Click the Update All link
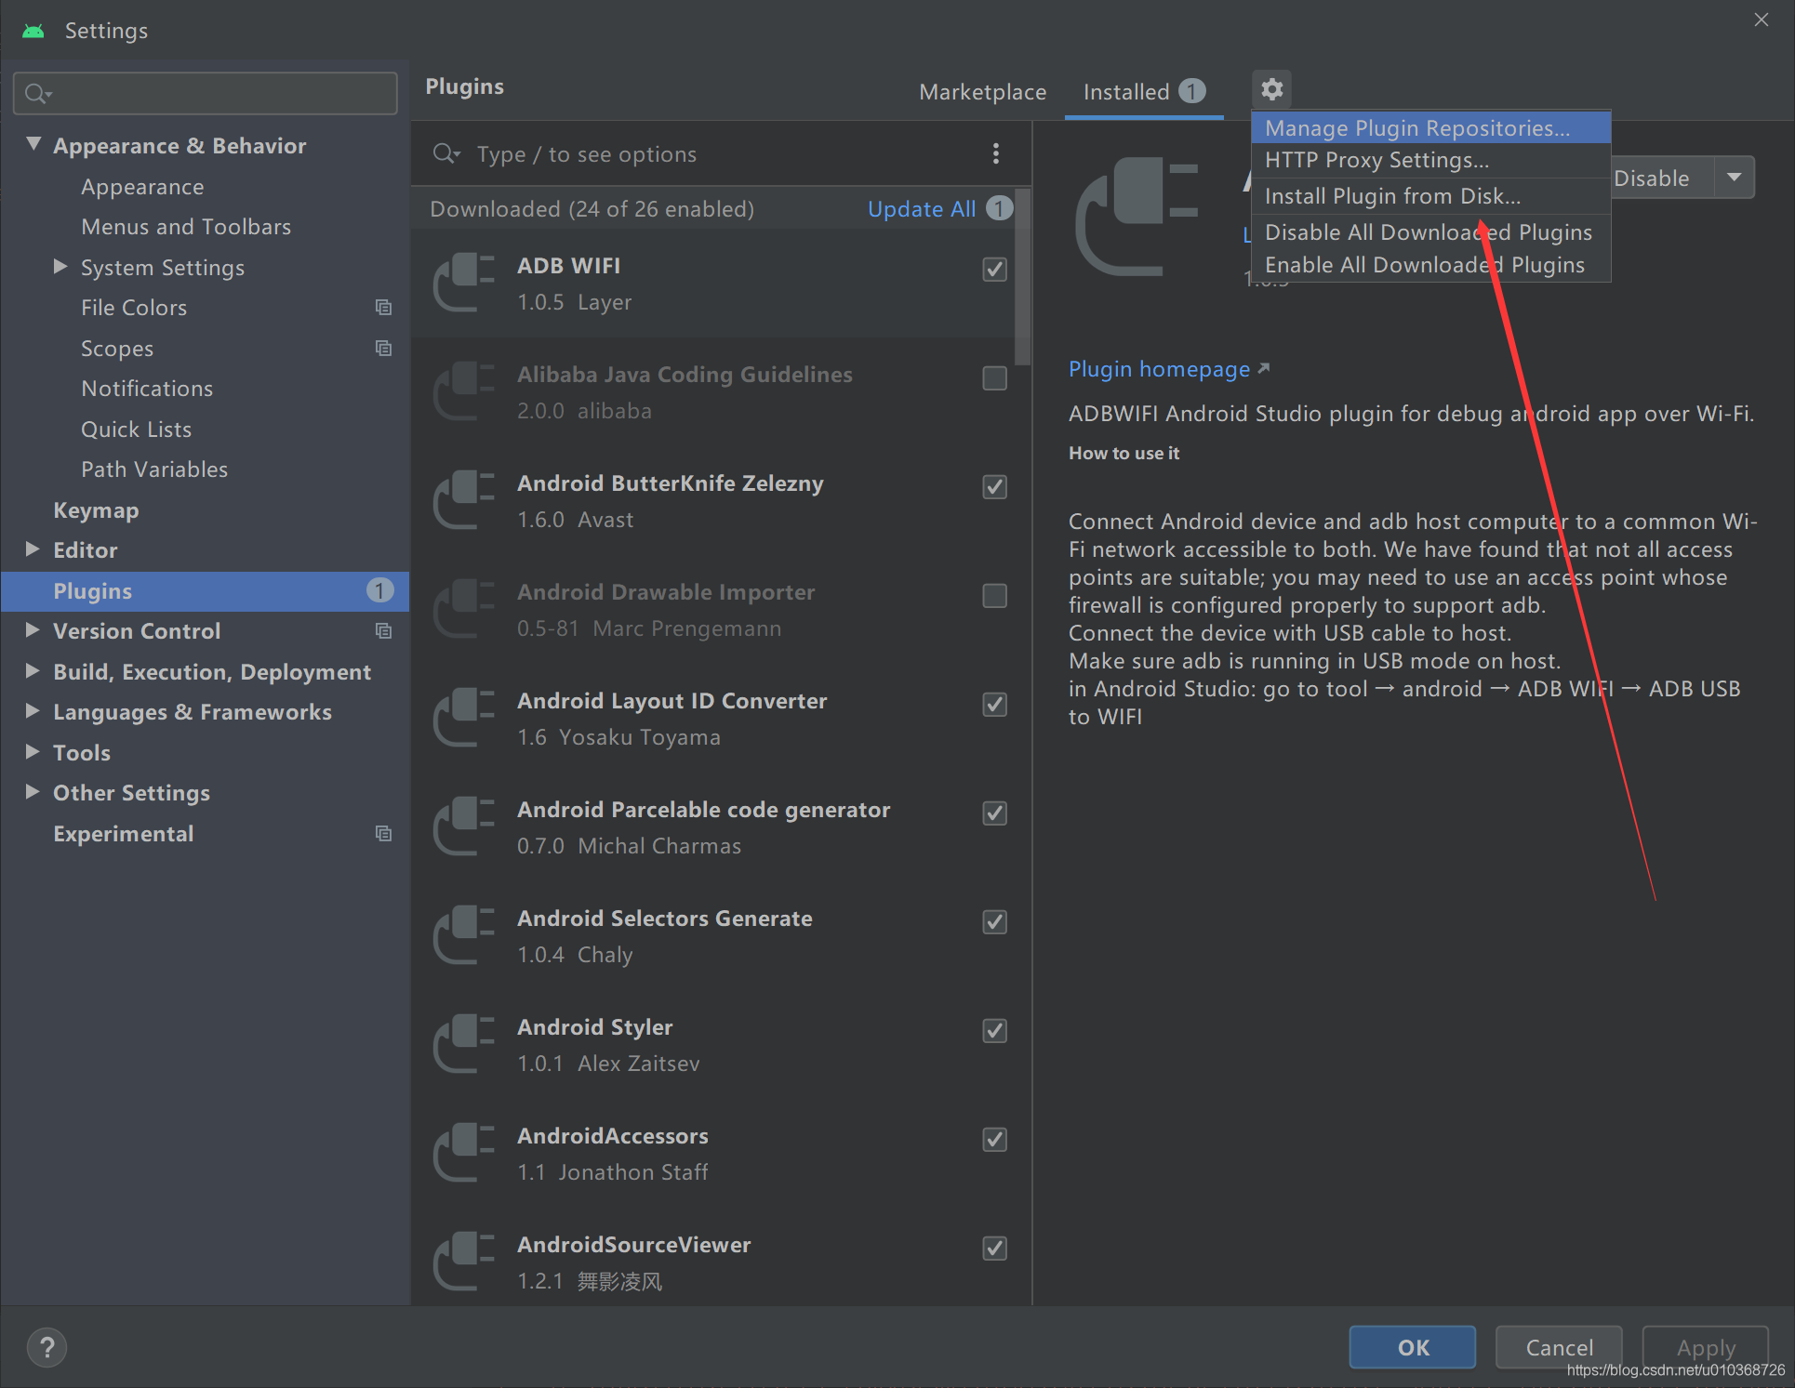 pyautogui.click(x=922, y=209)
